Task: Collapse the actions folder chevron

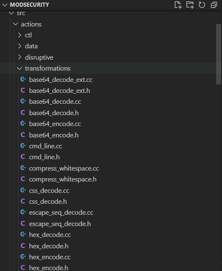Action: pyautogui.click(x=15, y=24)
